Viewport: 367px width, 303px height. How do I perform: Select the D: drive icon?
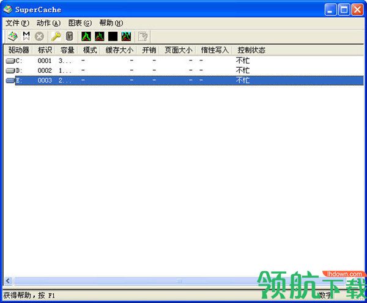point(10,70)
